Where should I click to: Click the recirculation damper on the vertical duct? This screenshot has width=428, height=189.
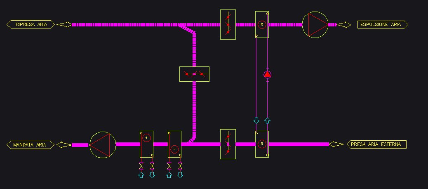point(194,74)
